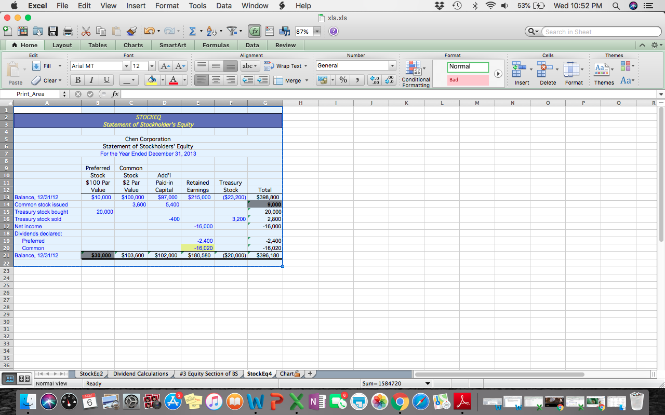This screenshot has width=665, height=415.
Task: Cut selection with the scissors icon
Action: point(86,31)
